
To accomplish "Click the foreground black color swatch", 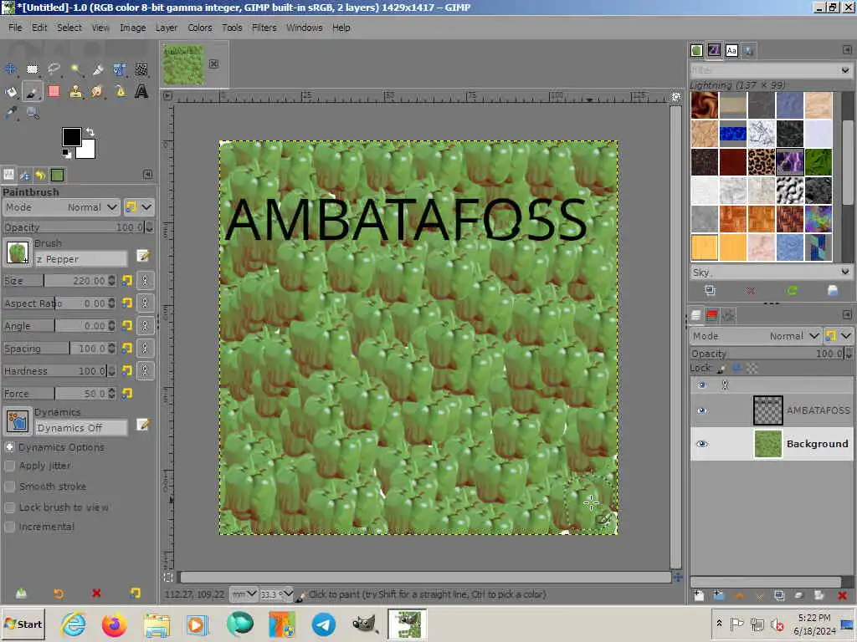I will click(x=71, y=136).
